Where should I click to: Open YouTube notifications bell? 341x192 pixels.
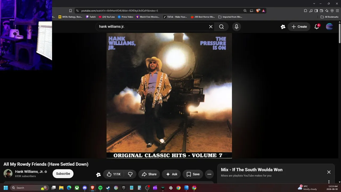(317, 27)
